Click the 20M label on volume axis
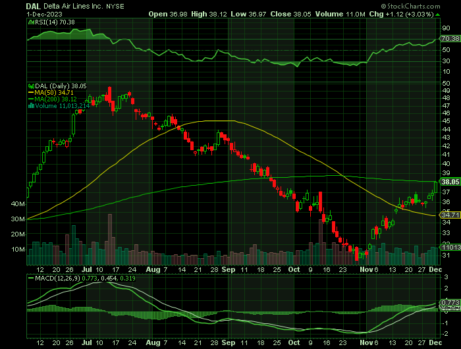Image resolution: width=461 pixels, height=349 pixels. pyautogui.click(x=18, y=234)
